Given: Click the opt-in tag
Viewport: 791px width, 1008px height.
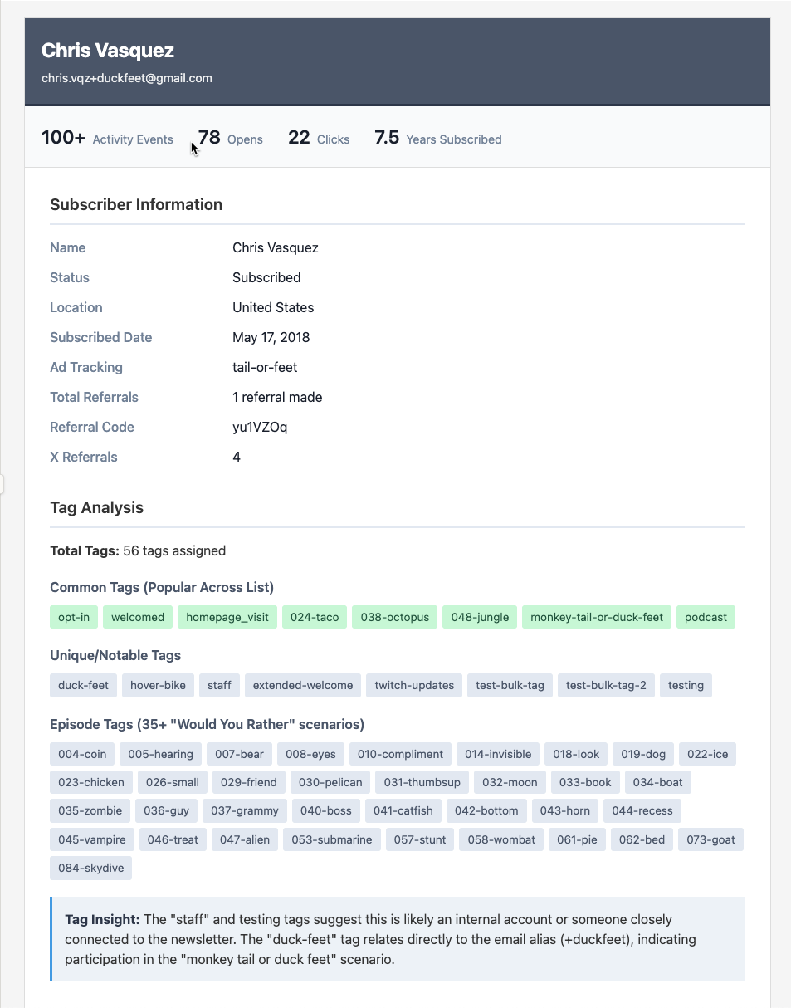Looking at the screenshot, I should [74, 617].
